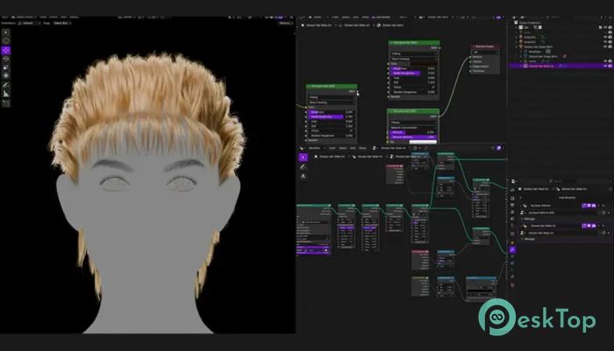
Task: Open the Select Box drag dropdown
Action: [x=62, y=23]
